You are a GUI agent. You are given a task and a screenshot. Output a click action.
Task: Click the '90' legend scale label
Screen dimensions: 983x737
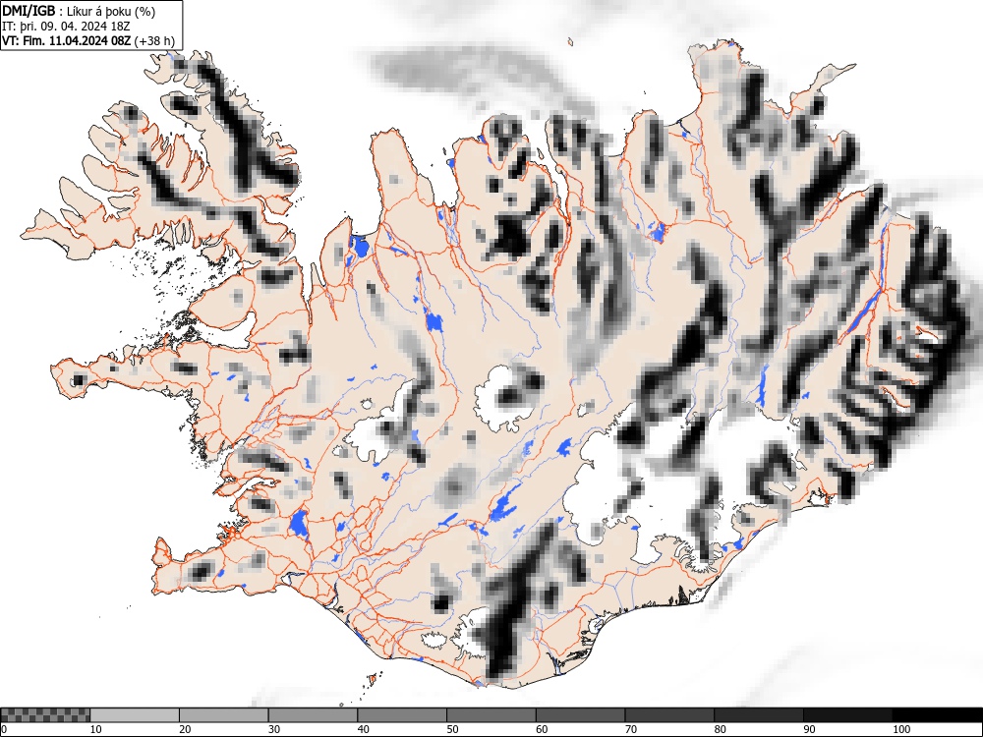[808, 729]
